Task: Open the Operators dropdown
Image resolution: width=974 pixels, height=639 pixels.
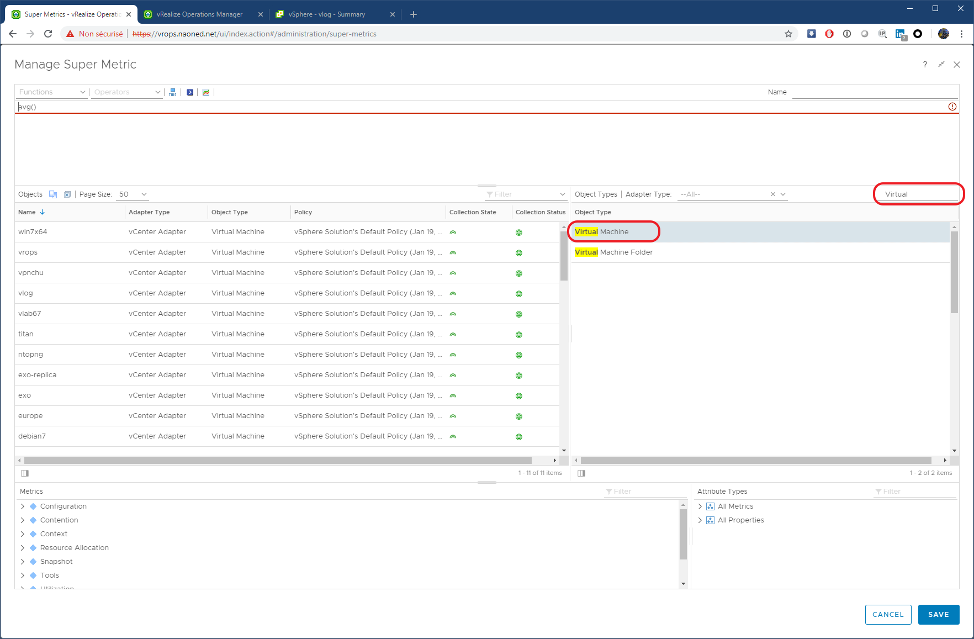Action: [126, 92]
